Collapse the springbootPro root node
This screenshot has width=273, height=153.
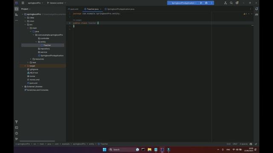(x=23, y=14)
